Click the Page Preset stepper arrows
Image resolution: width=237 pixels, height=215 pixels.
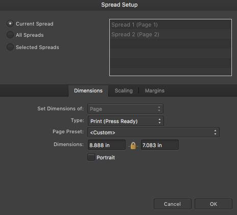(215, 132)
